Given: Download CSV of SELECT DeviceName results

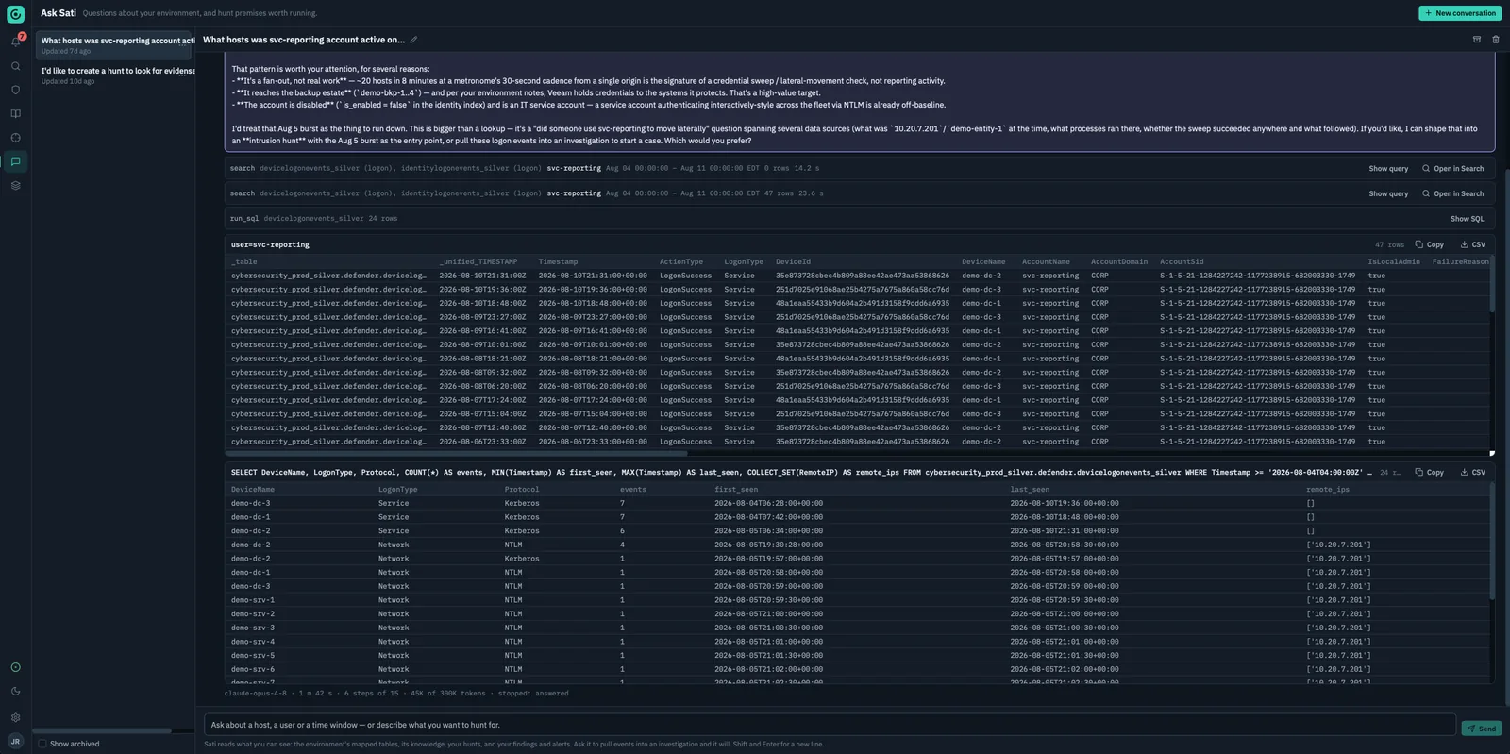Looking at the screenshot, I should [1473, 472].
